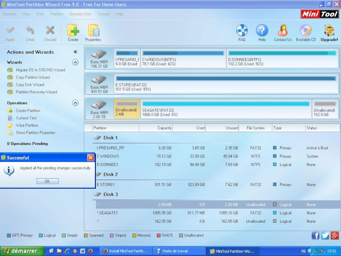Click the Internet Explorer quick launch icon
The width and height of the screenshot is (341, 256).
click(x=67, y=251)
